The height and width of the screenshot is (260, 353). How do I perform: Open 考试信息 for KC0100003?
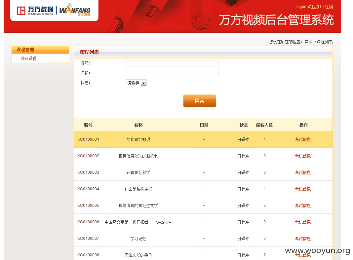point(303,173)
